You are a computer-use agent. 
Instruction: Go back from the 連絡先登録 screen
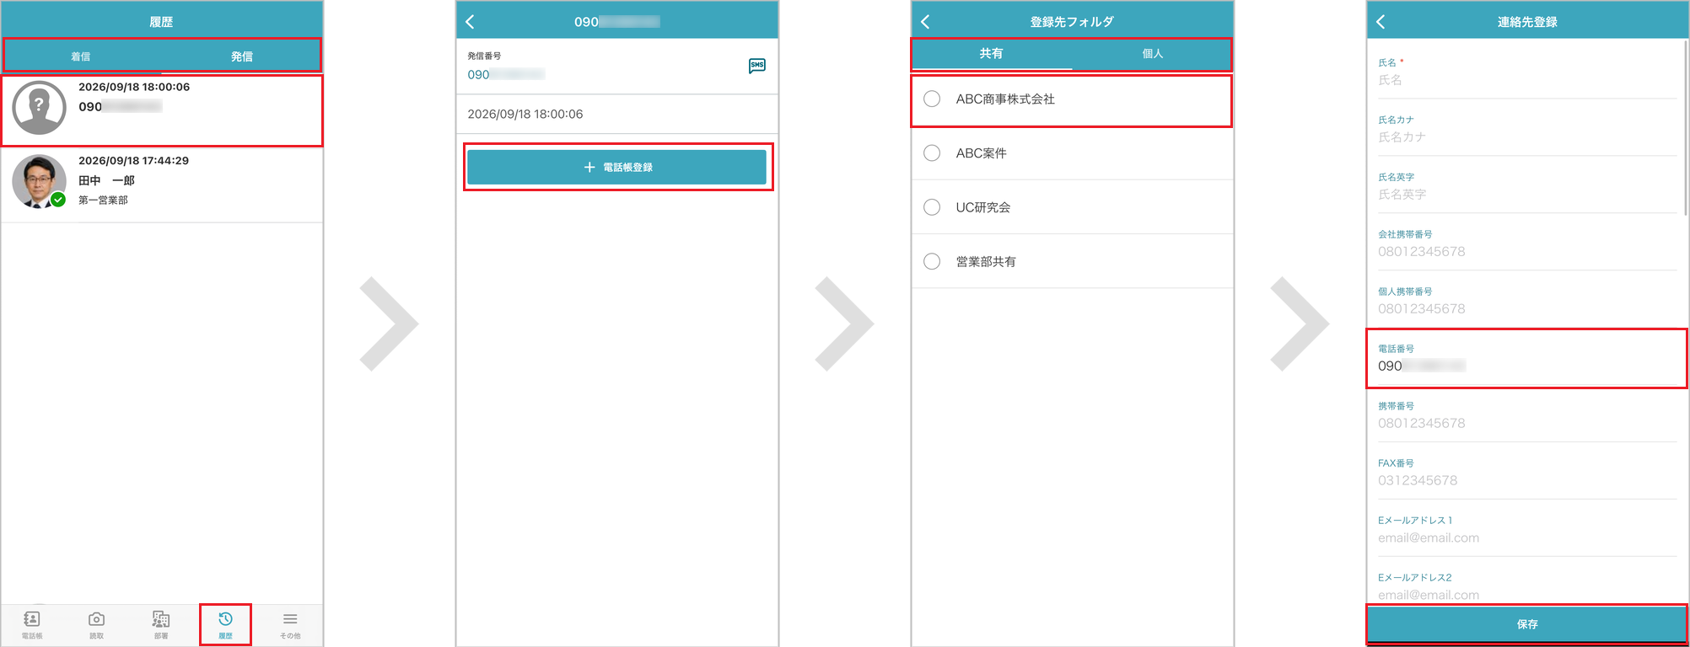pyautogui.click(x=1381, y=22)
